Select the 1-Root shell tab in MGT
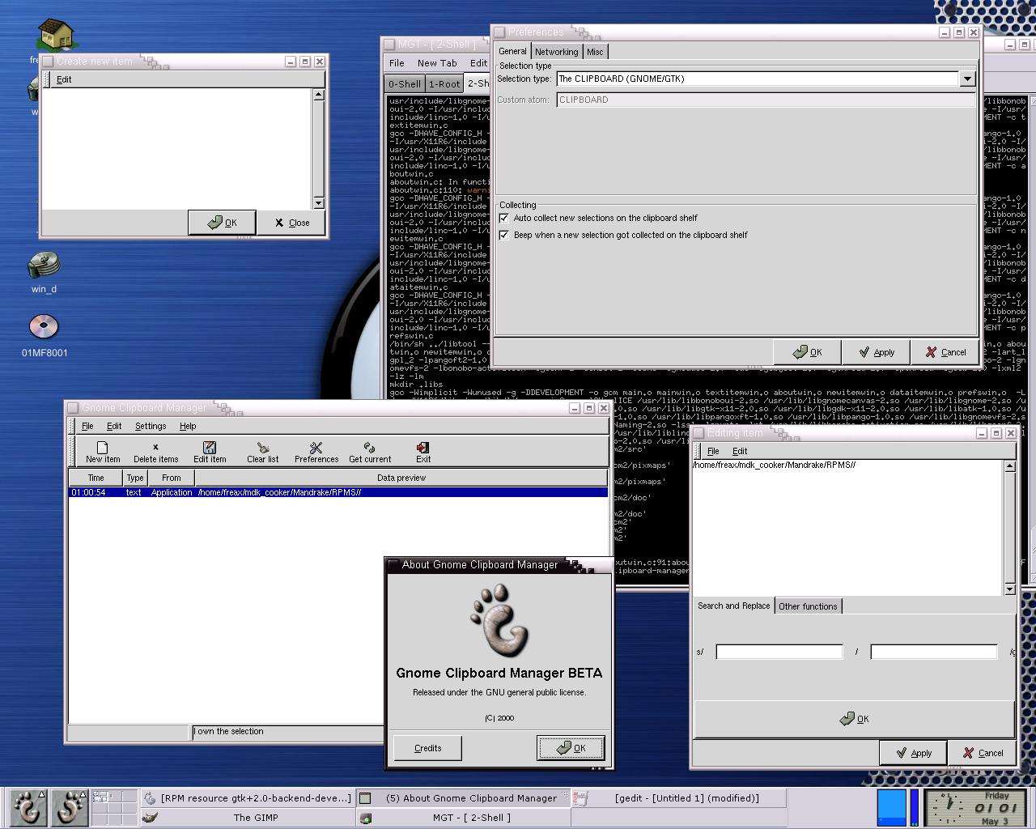 [x=444, y=83]
